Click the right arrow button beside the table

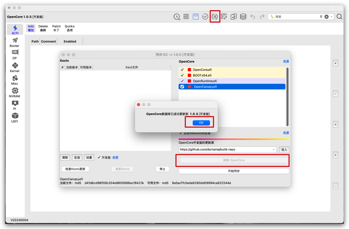335,155
